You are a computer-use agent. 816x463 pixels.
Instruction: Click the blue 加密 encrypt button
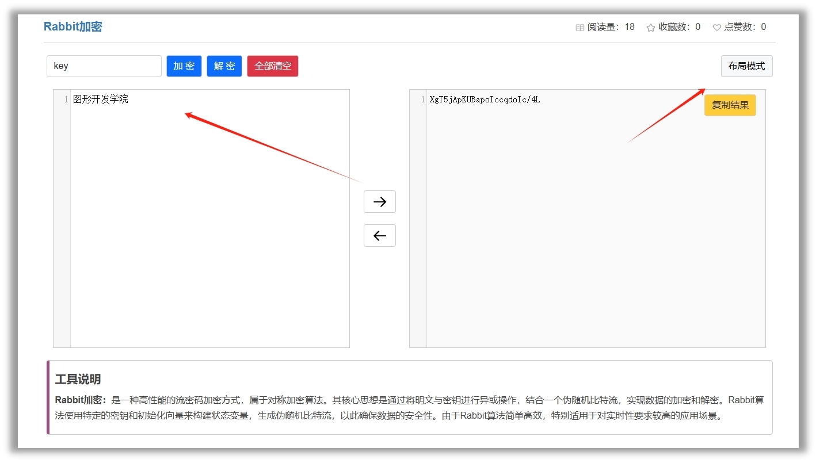(x=184, y=66)
